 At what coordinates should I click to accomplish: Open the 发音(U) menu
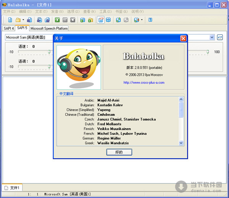57,11
